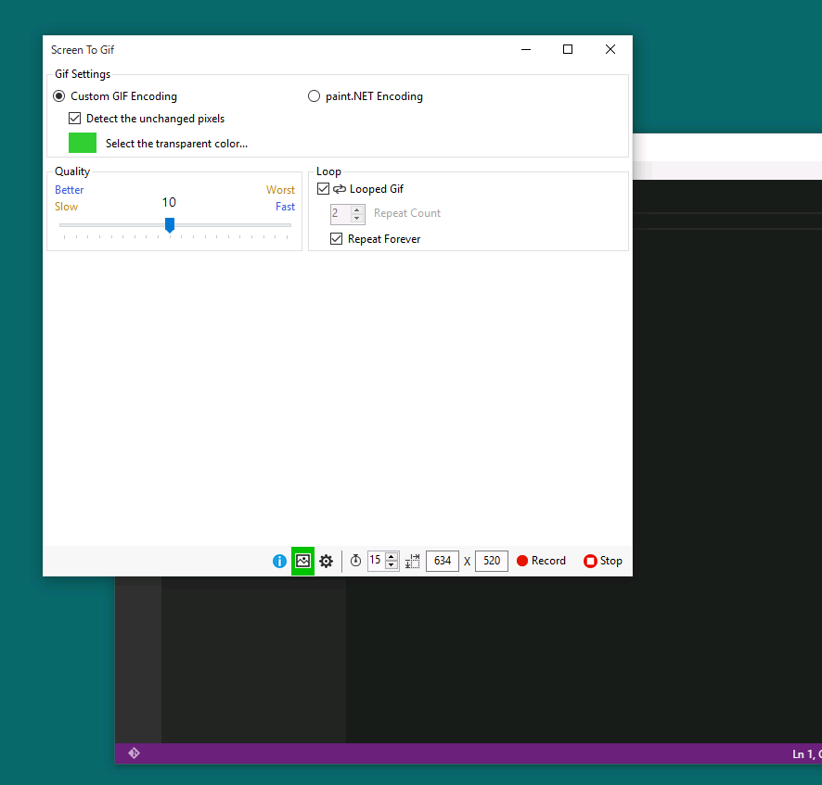Click the green transparent color swatch
Viewport: 822px width, 785px height.
tap(83, 143)
